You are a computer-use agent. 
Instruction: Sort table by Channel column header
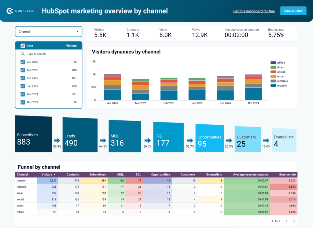click(x=22, y=175)
